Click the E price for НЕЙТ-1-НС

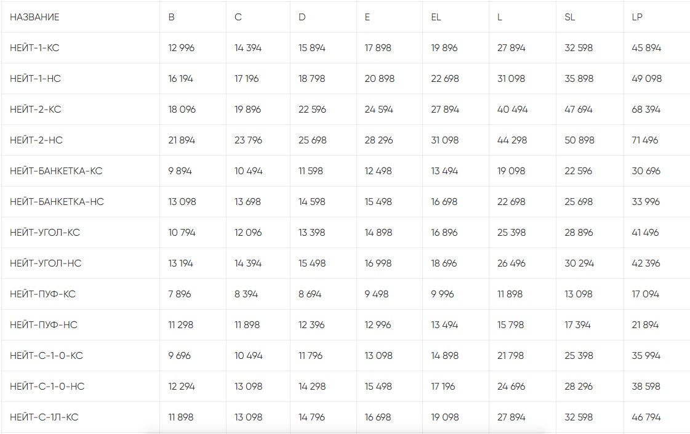pyautogui.click(x=379, y=79)
